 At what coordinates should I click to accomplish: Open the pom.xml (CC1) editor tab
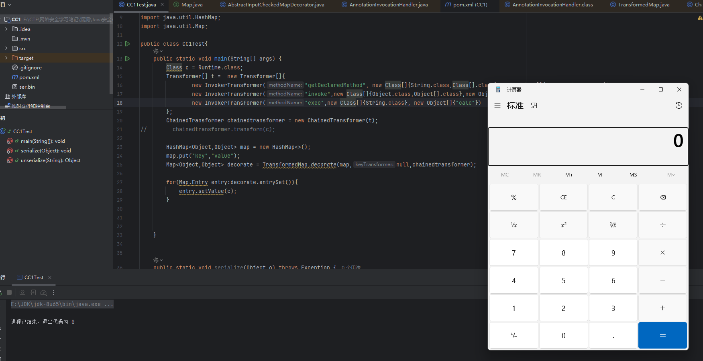pyautogui.click(x=470, y=5)
